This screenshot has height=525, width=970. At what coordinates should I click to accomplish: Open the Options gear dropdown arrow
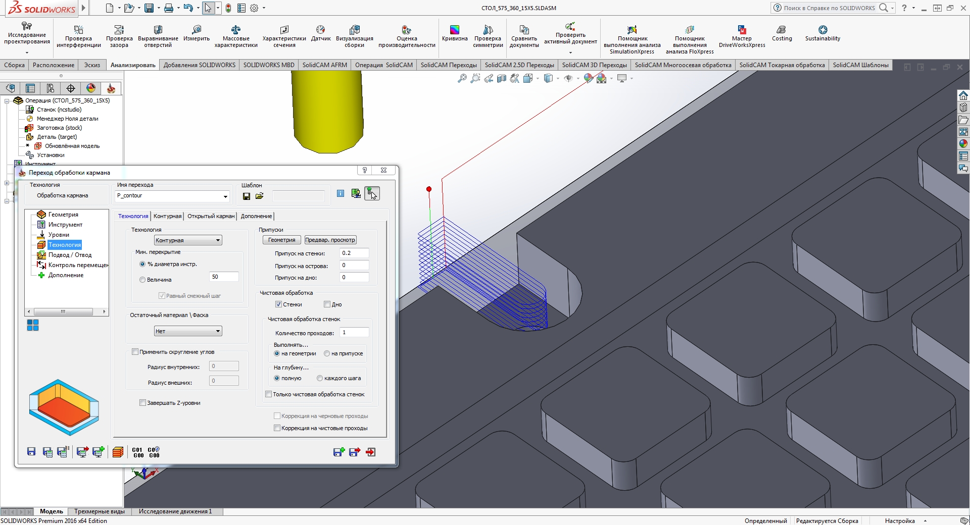[x=264, y=8]
